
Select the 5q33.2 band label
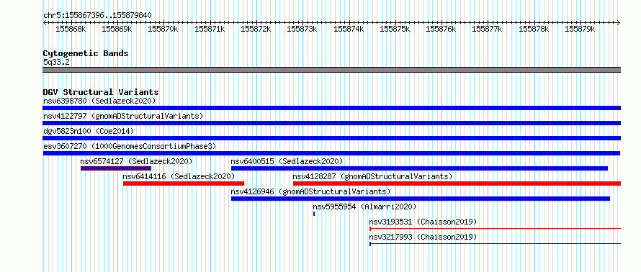[x=56, y=62]
